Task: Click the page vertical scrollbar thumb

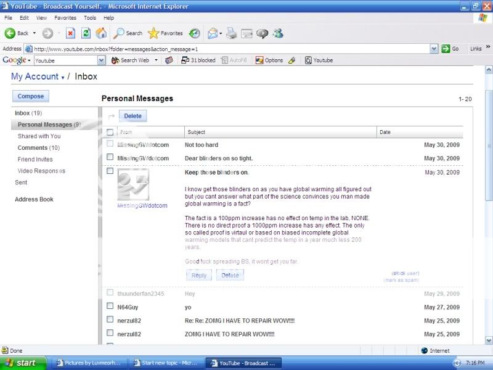Action: point(489,145)
